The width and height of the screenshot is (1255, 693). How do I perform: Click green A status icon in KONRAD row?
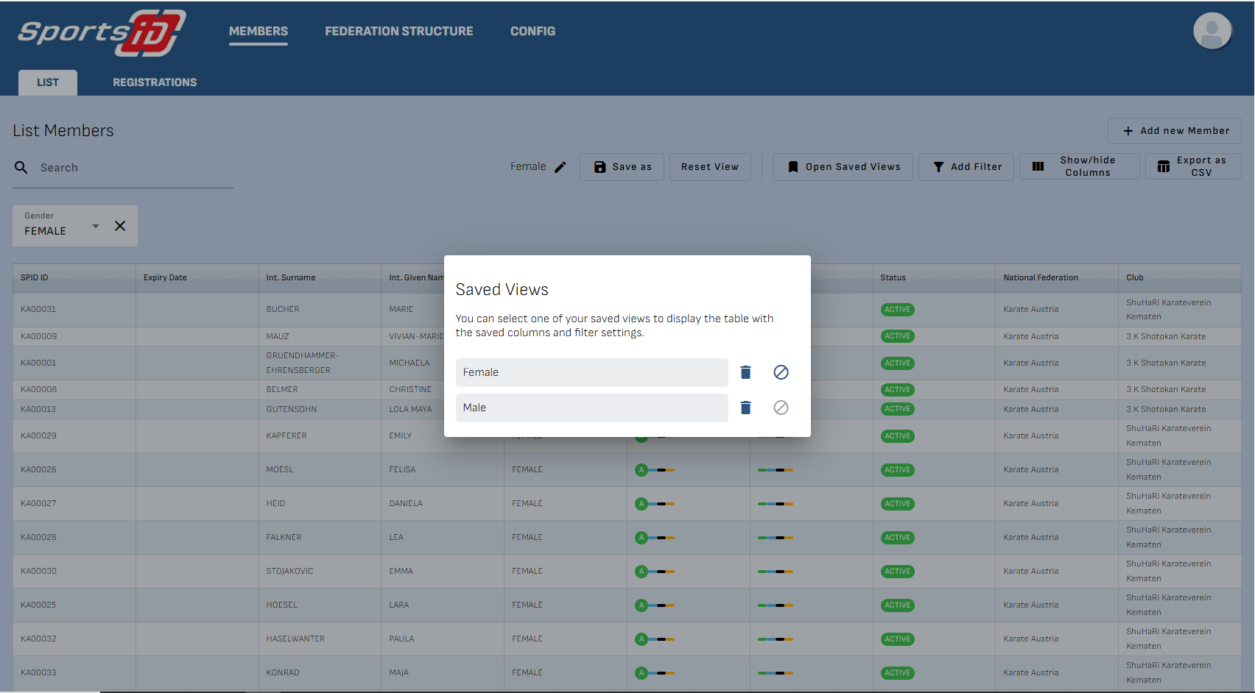pos(641,673)
